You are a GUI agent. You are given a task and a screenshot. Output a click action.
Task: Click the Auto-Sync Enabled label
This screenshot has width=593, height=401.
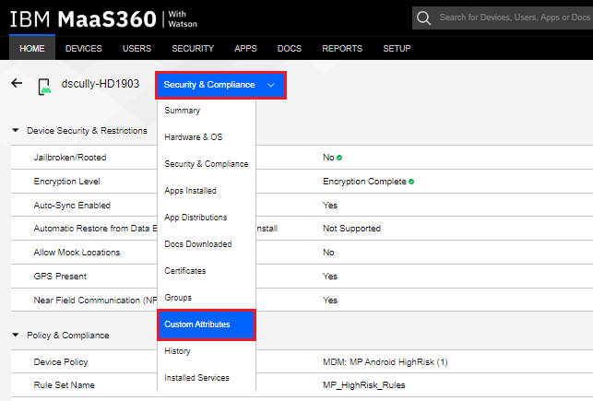[72, 206]
